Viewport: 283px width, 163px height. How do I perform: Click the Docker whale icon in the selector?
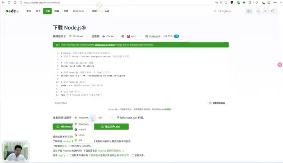point(104,36)
